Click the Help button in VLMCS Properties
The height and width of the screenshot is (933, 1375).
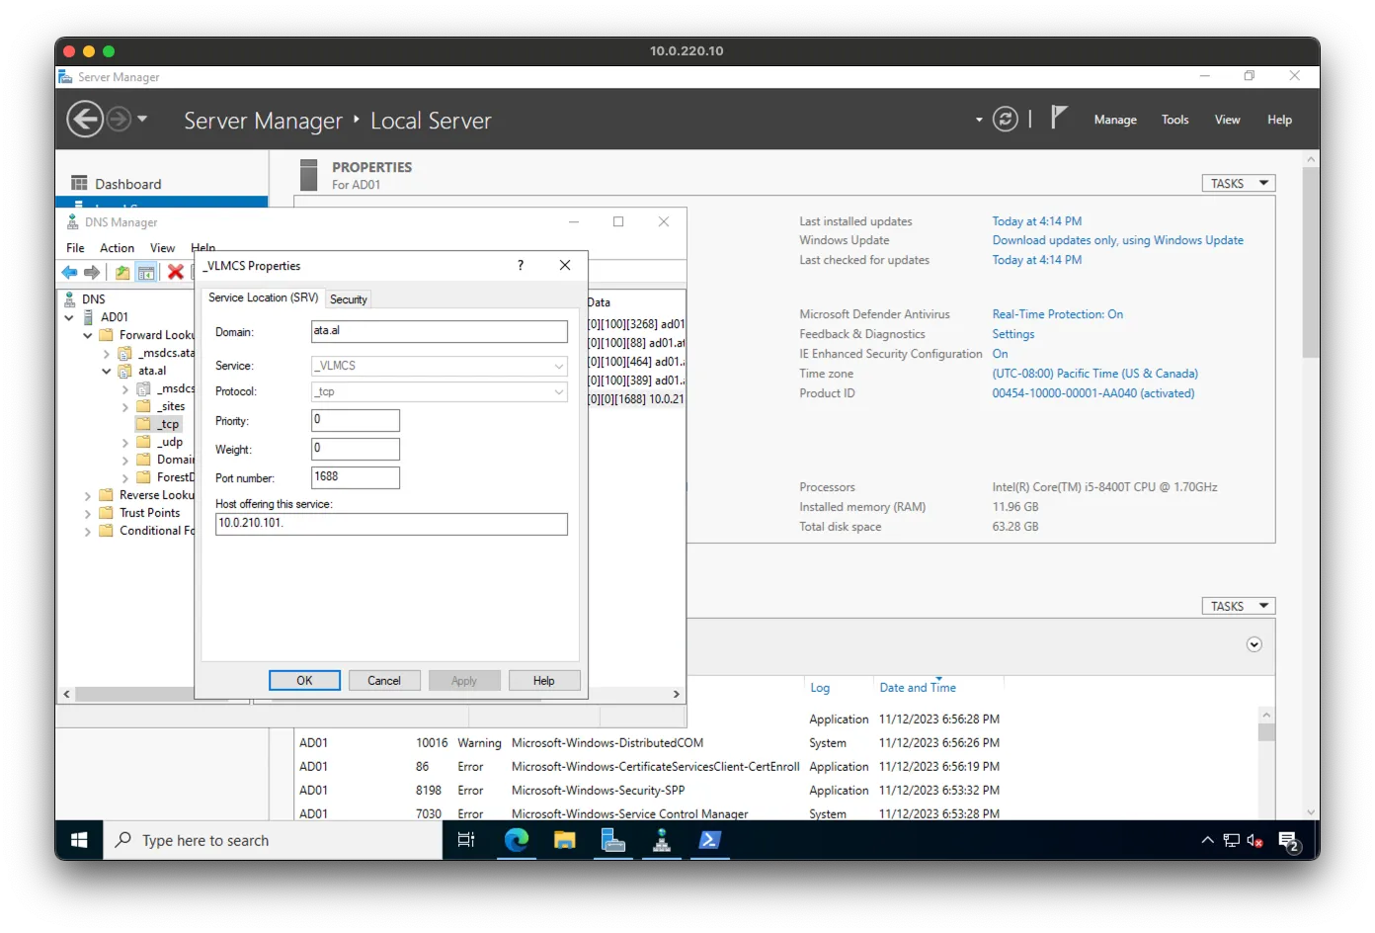(x=544, y=681)
